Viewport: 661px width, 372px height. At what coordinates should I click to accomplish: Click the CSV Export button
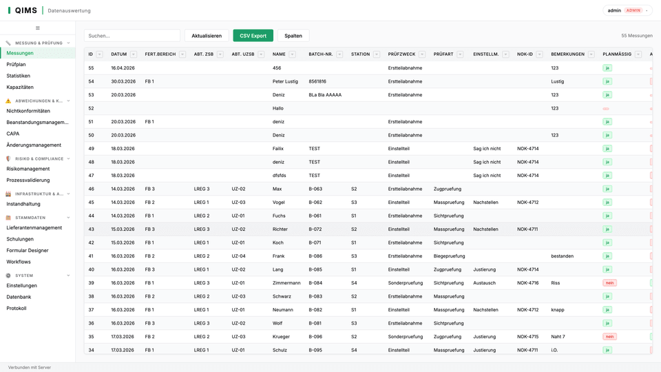click(253, 36)
